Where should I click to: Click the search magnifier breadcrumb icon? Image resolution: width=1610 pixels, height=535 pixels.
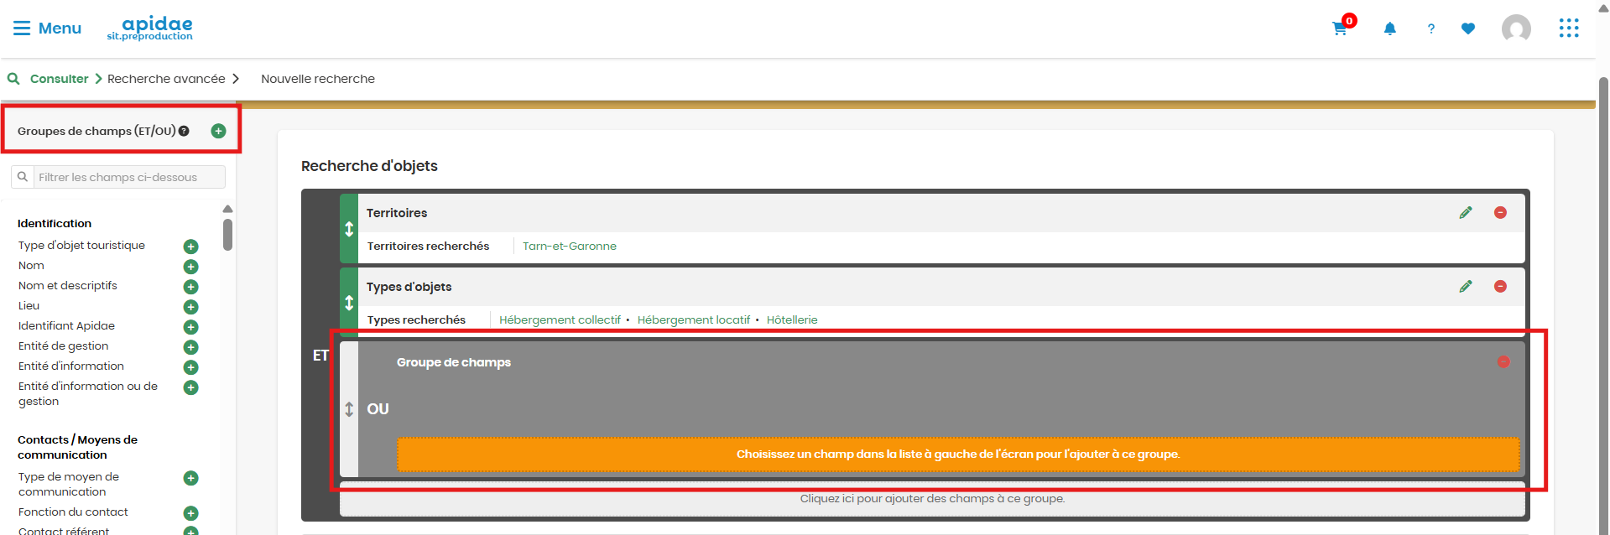click(x=13, y=79)
